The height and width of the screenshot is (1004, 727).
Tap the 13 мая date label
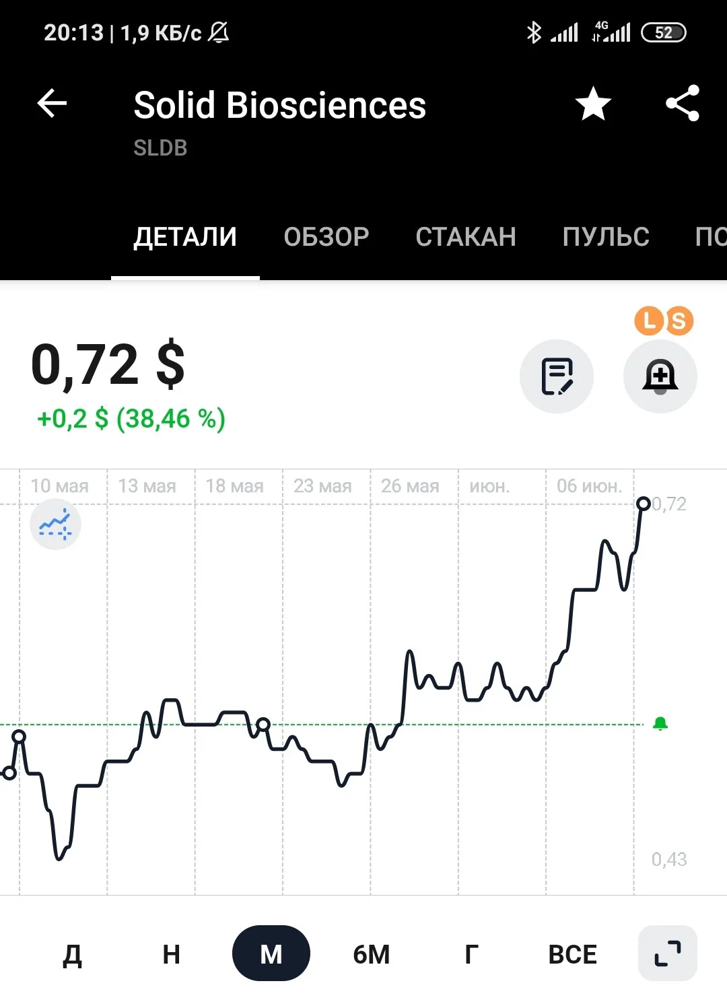click(x=147, y=486)
